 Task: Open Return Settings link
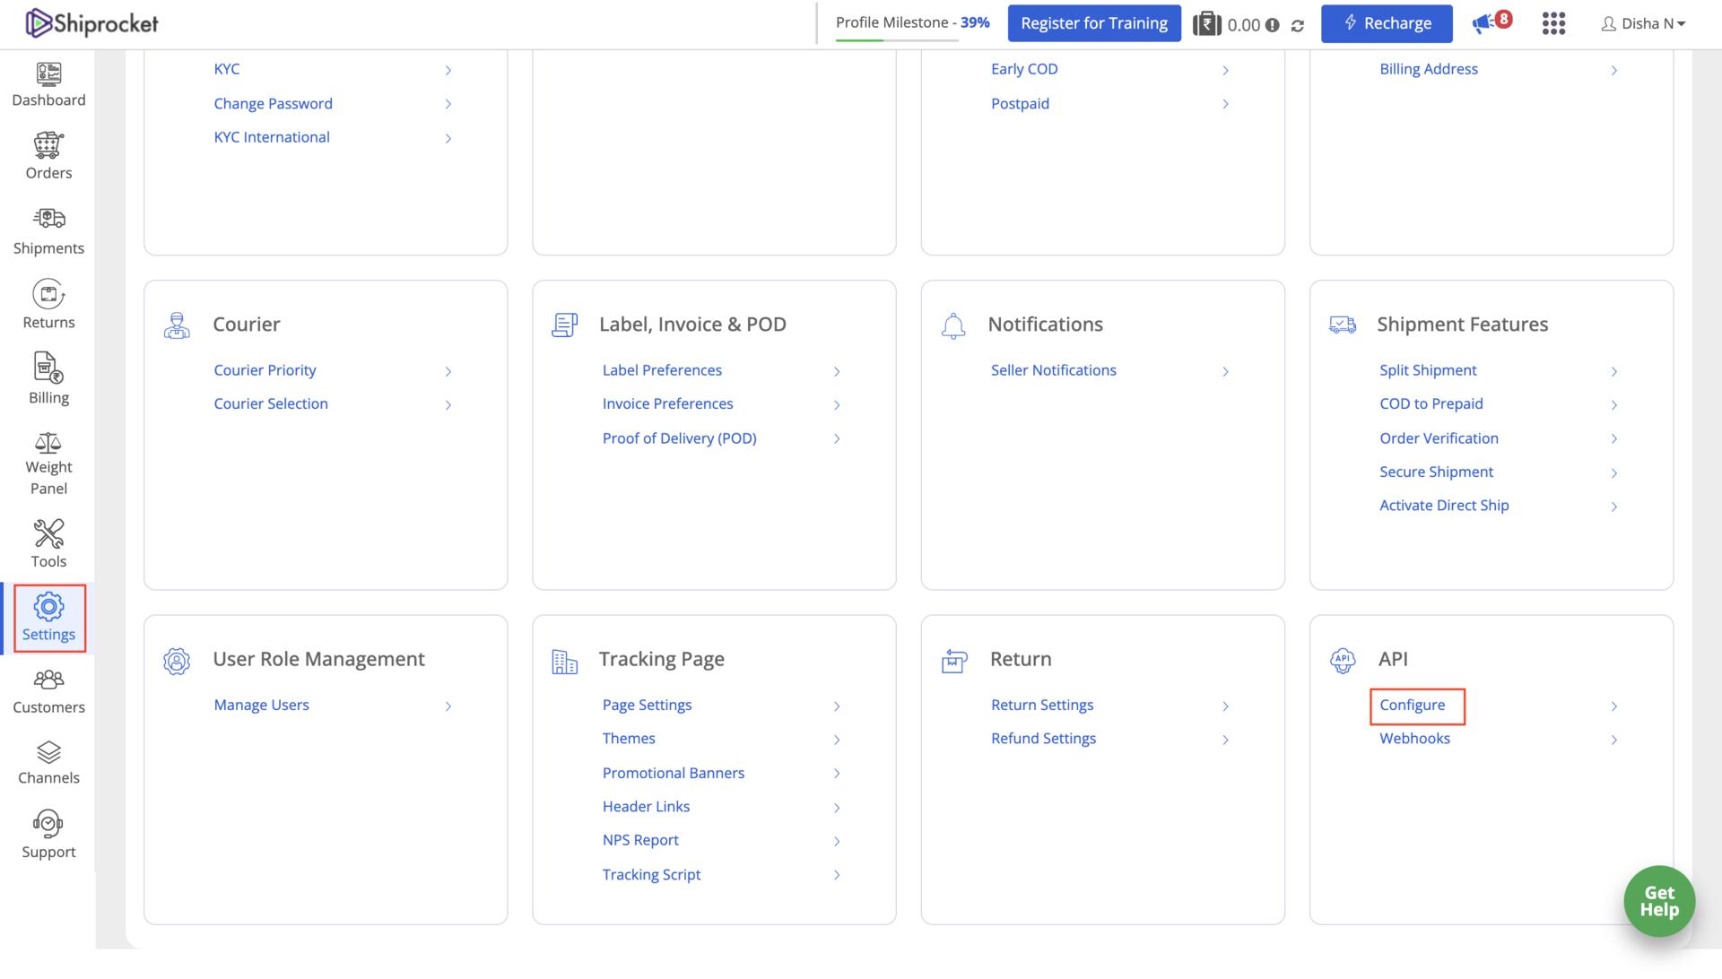(x=1041, y=705)
